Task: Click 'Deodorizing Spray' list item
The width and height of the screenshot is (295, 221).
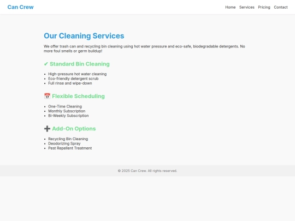Action: [x=64, y=144]
